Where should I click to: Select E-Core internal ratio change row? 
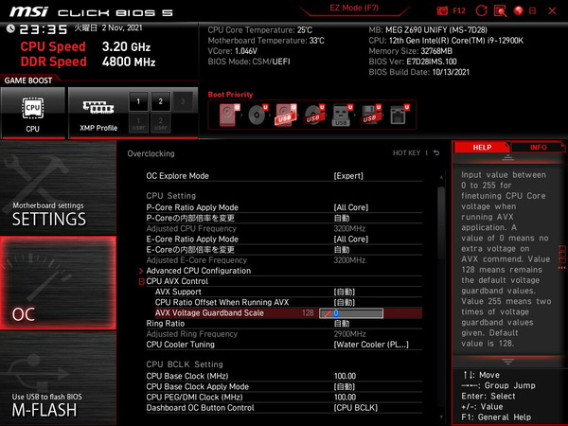click(x=284, y=250)
